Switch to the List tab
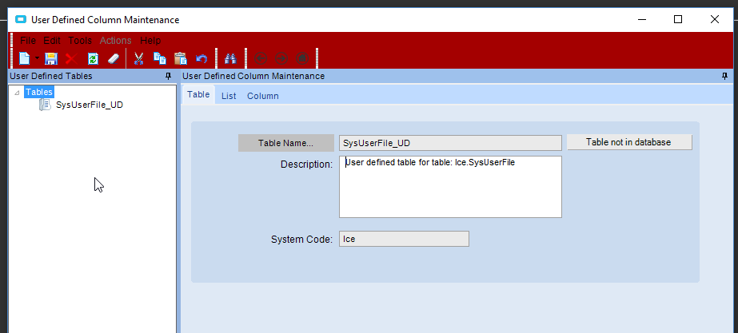738x333 pixels. coord(229,96)
